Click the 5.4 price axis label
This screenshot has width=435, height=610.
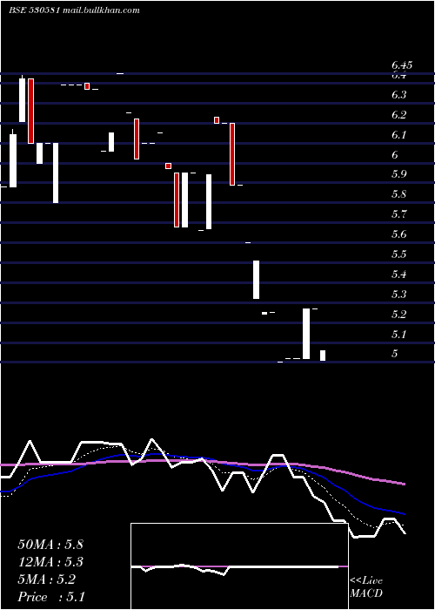398,274
